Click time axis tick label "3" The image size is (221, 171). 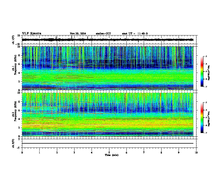click(74, 153)
